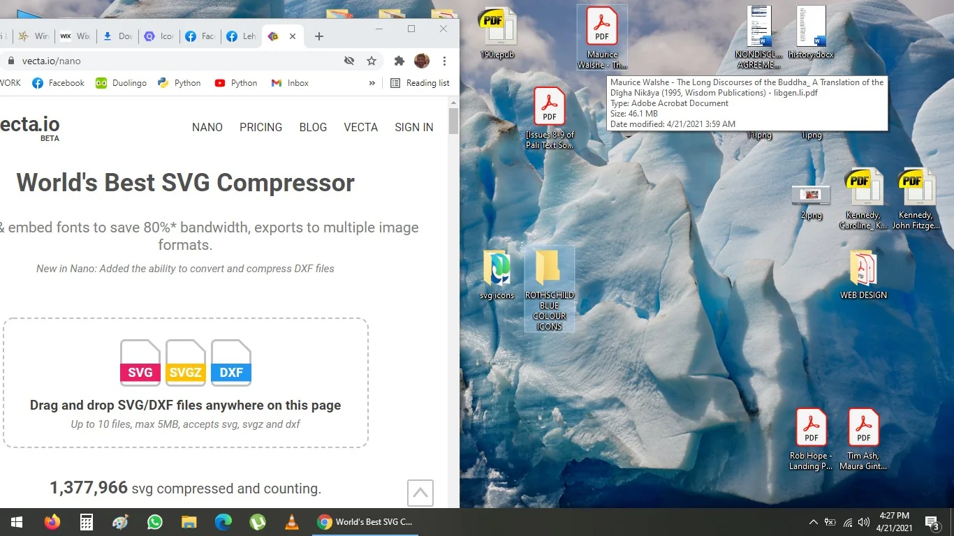The height and width of the screenshot is (536, 954).
Task: Bookmark this page with the star icon
Action: pyautogui.click(x=372, y=61)
